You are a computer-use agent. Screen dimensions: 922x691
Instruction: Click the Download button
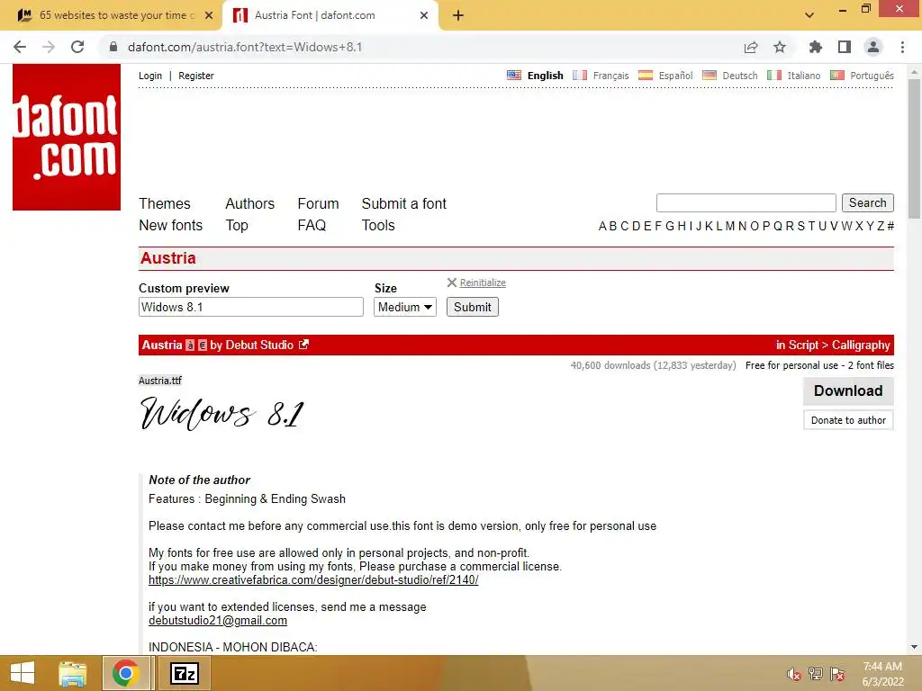[x=848, y=390]
